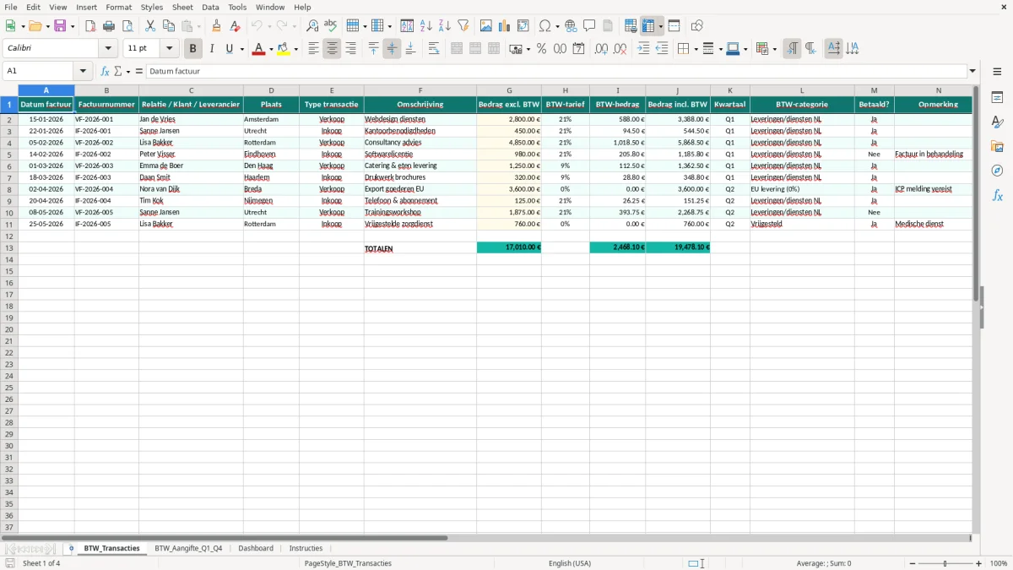Viewport: 1013px width, 570px height.
Task: Toggle Align Left
Action: [313, 49]
